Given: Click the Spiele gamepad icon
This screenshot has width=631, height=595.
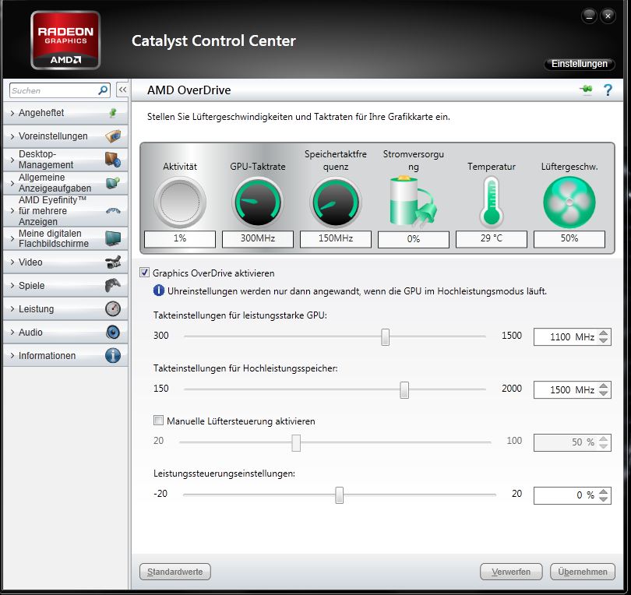Looking at the screenshot, I should point(113,285).
